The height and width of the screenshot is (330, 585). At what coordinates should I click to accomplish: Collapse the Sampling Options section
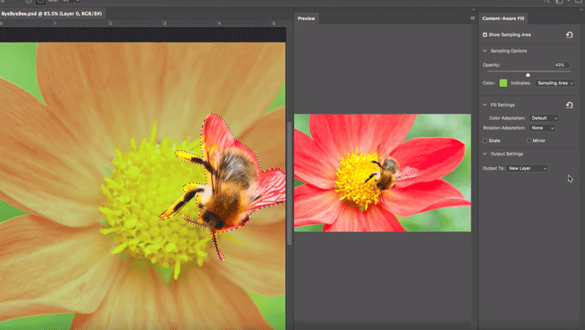pos(485,51)
